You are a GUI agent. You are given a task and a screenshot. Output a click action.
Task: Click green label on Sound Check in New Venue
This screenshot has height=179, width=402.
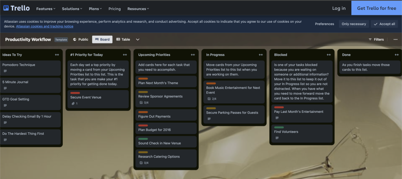tap(143, 139)
